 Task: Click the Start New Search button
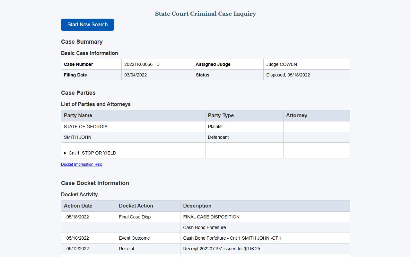click(x=87, y=25)
